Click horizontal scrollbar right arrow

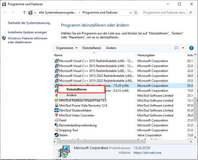pyautogui.click(x=191, y=142)
